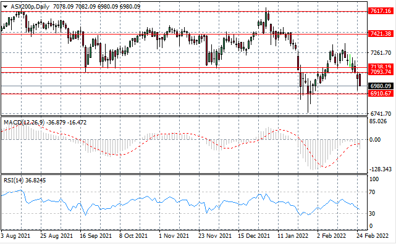Click the RSI(14) 36.8245 indicator label
Image resolution: width=396 pixels, height=244 pixels.
click(x=25, y=181)
